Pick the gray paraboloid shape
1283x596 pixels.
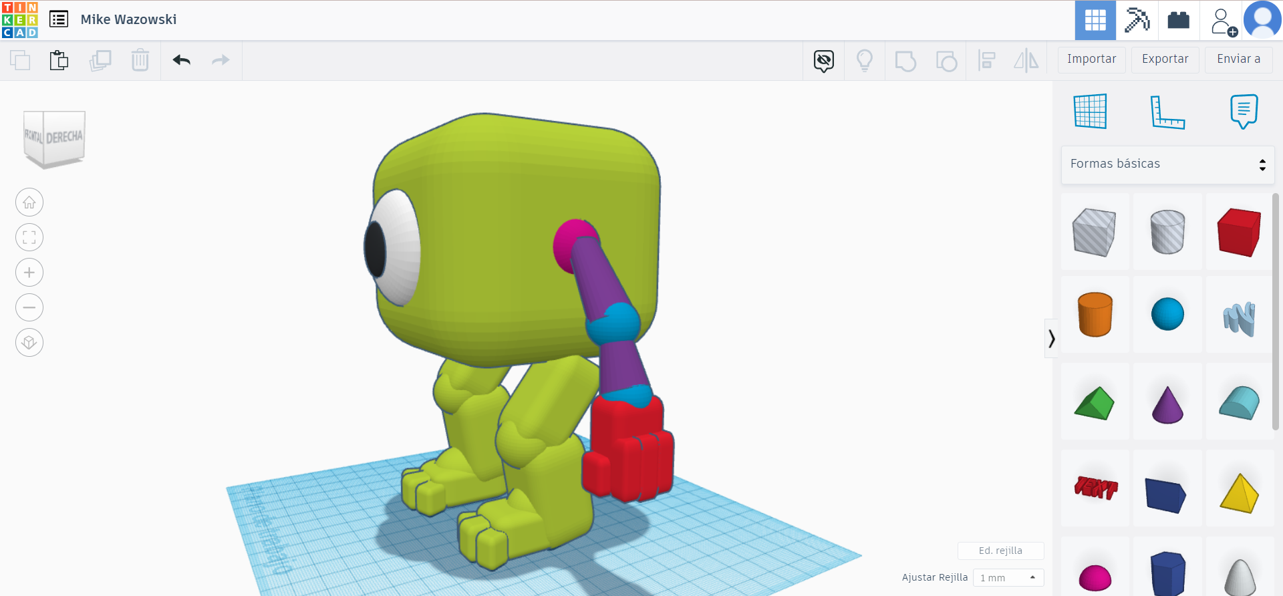tap(1240, 567)
